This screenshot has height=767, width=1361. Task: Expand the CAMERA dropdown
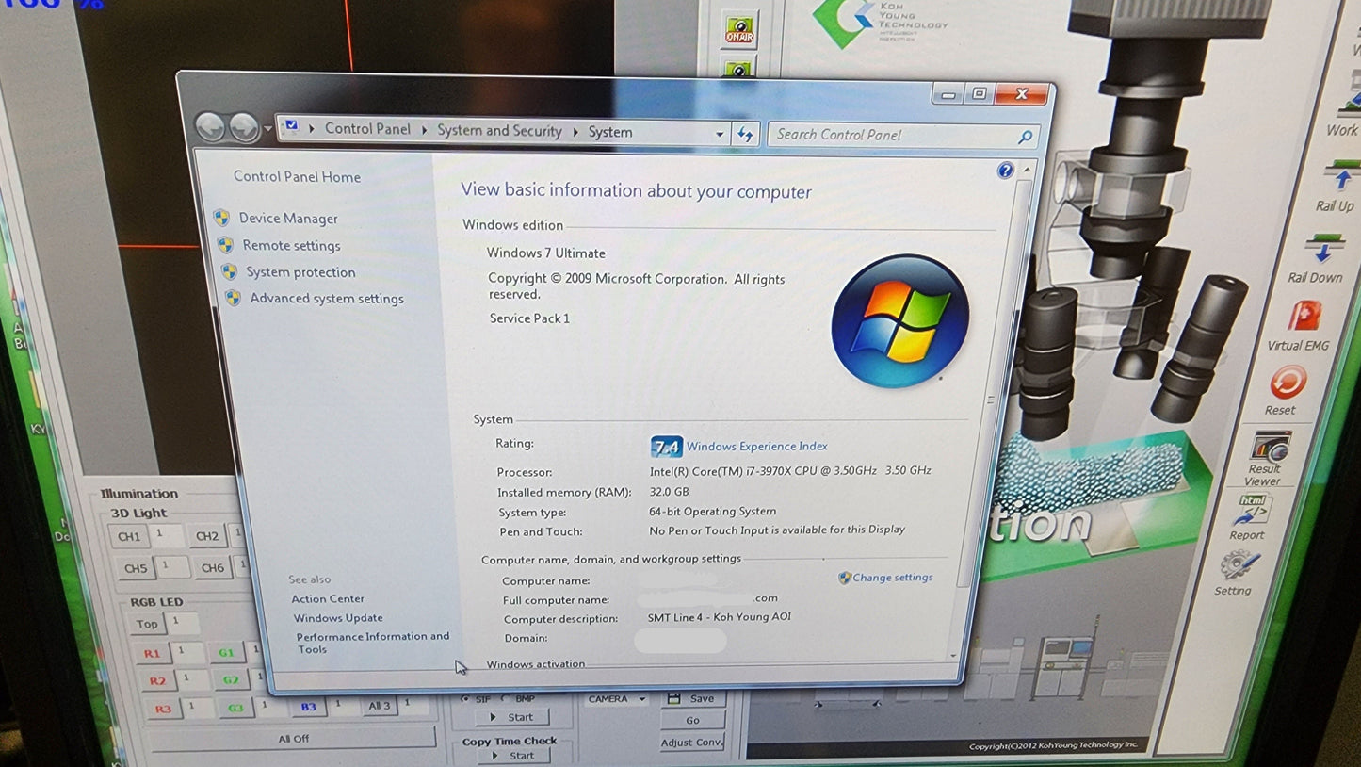coord(641,699)
